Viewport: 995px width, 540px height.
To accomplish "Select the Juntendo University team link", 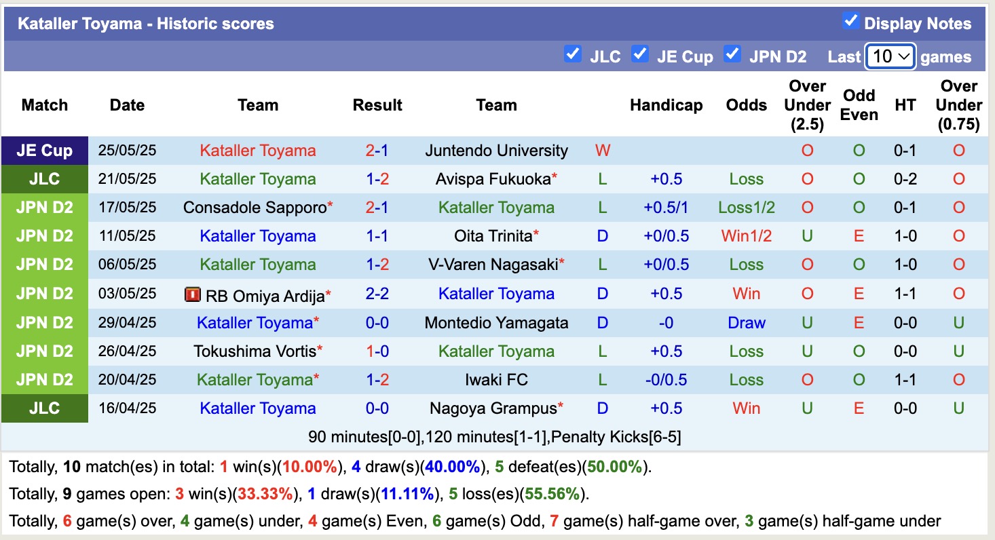I will [x=496, y=151].
